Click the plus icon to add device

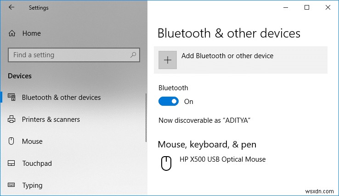click(x=168, y=60)
